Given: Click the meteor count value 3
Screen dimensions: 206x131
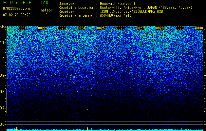Looking at the screenshot, I should [47, 15].
